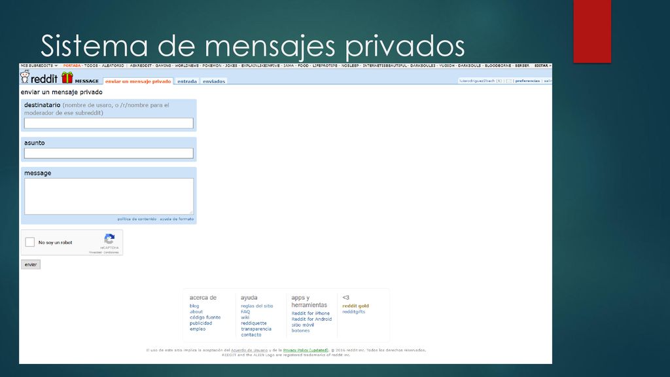Select the 'enviar un mensaje privado' tab
This screenshot has height=377, width=670.
coord(138,81)
